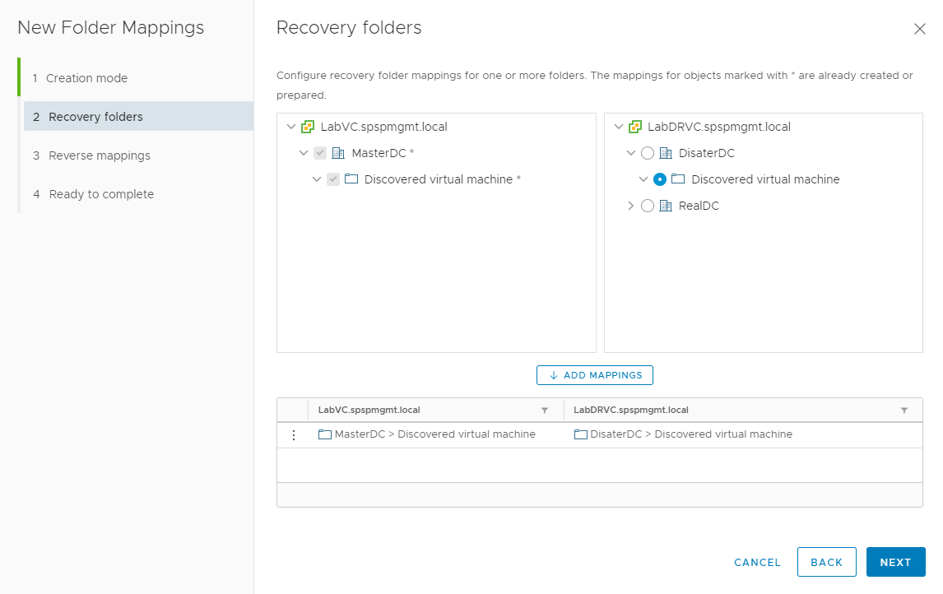Click the Add Mappings button
Viewport: 943px width, 594px height.
(x=595, y=375)
